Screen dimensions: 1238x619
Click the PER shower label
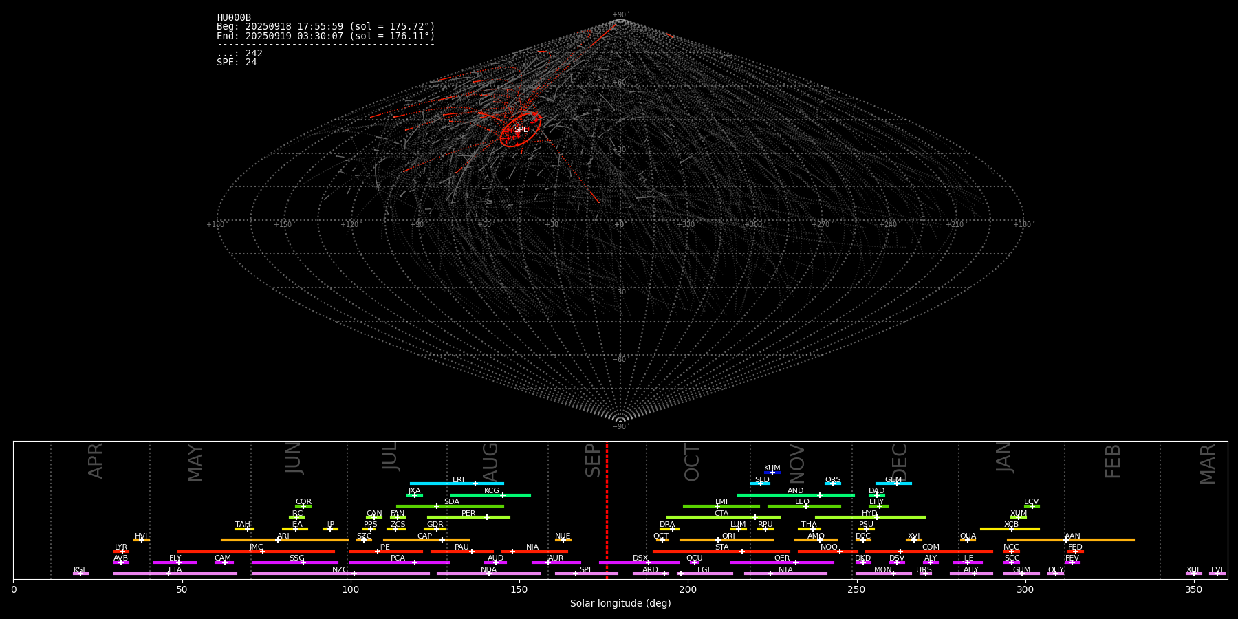click(468, 513)
